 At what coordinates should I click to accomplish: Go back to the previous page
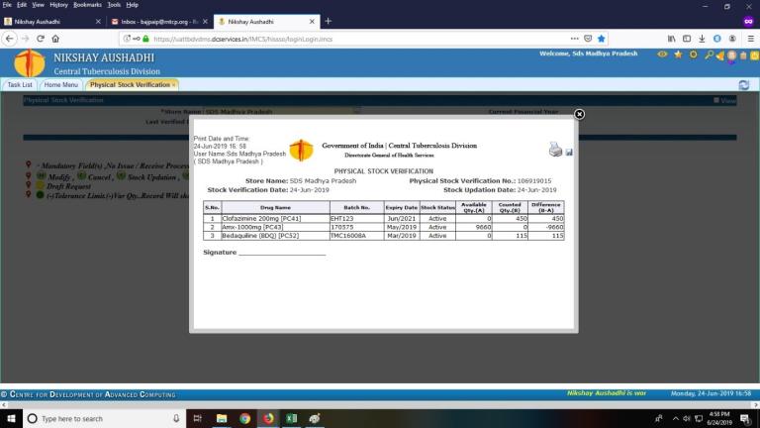(10, 39)
